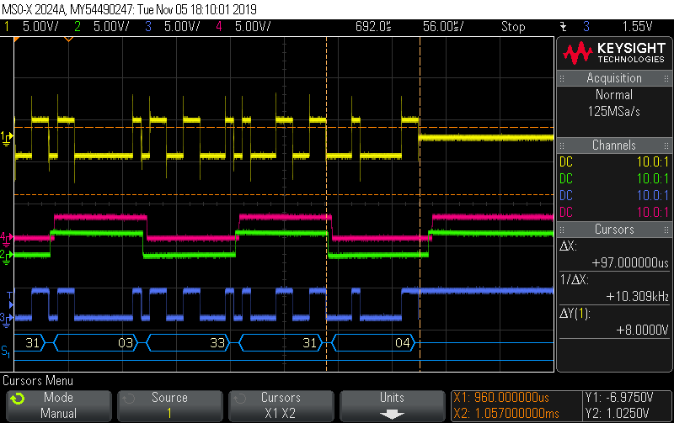Click the green channel 2 DC coupling
This screenshot has height=423, width=674.
566,178
